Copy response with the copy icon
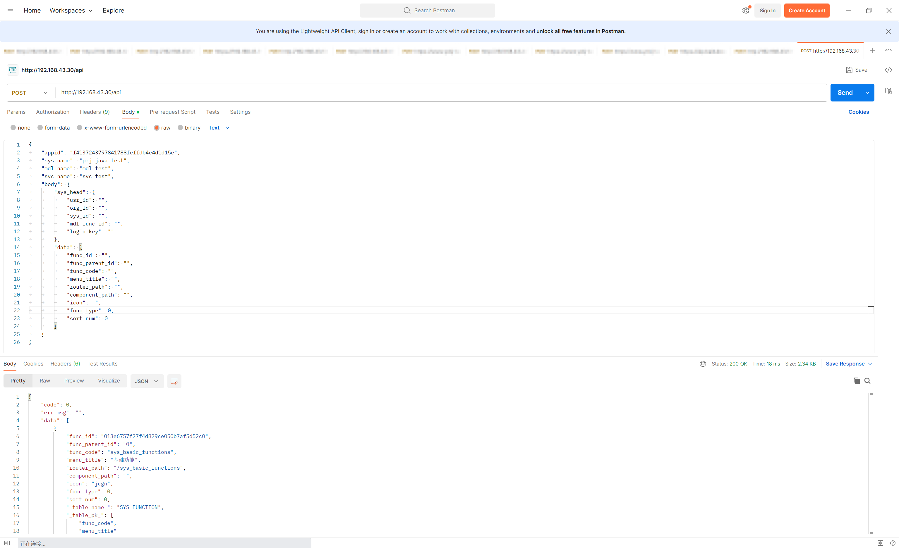Viewport: 899px width, 548px height. point(857,381)
